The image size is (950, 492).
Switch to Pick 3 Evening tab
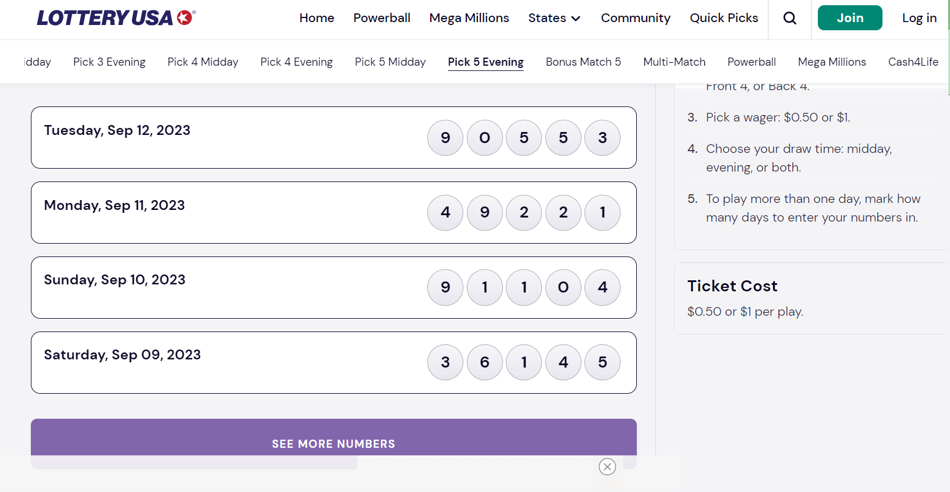(109, 62)
